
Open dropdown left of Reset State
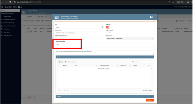click(x=173, y=21)
